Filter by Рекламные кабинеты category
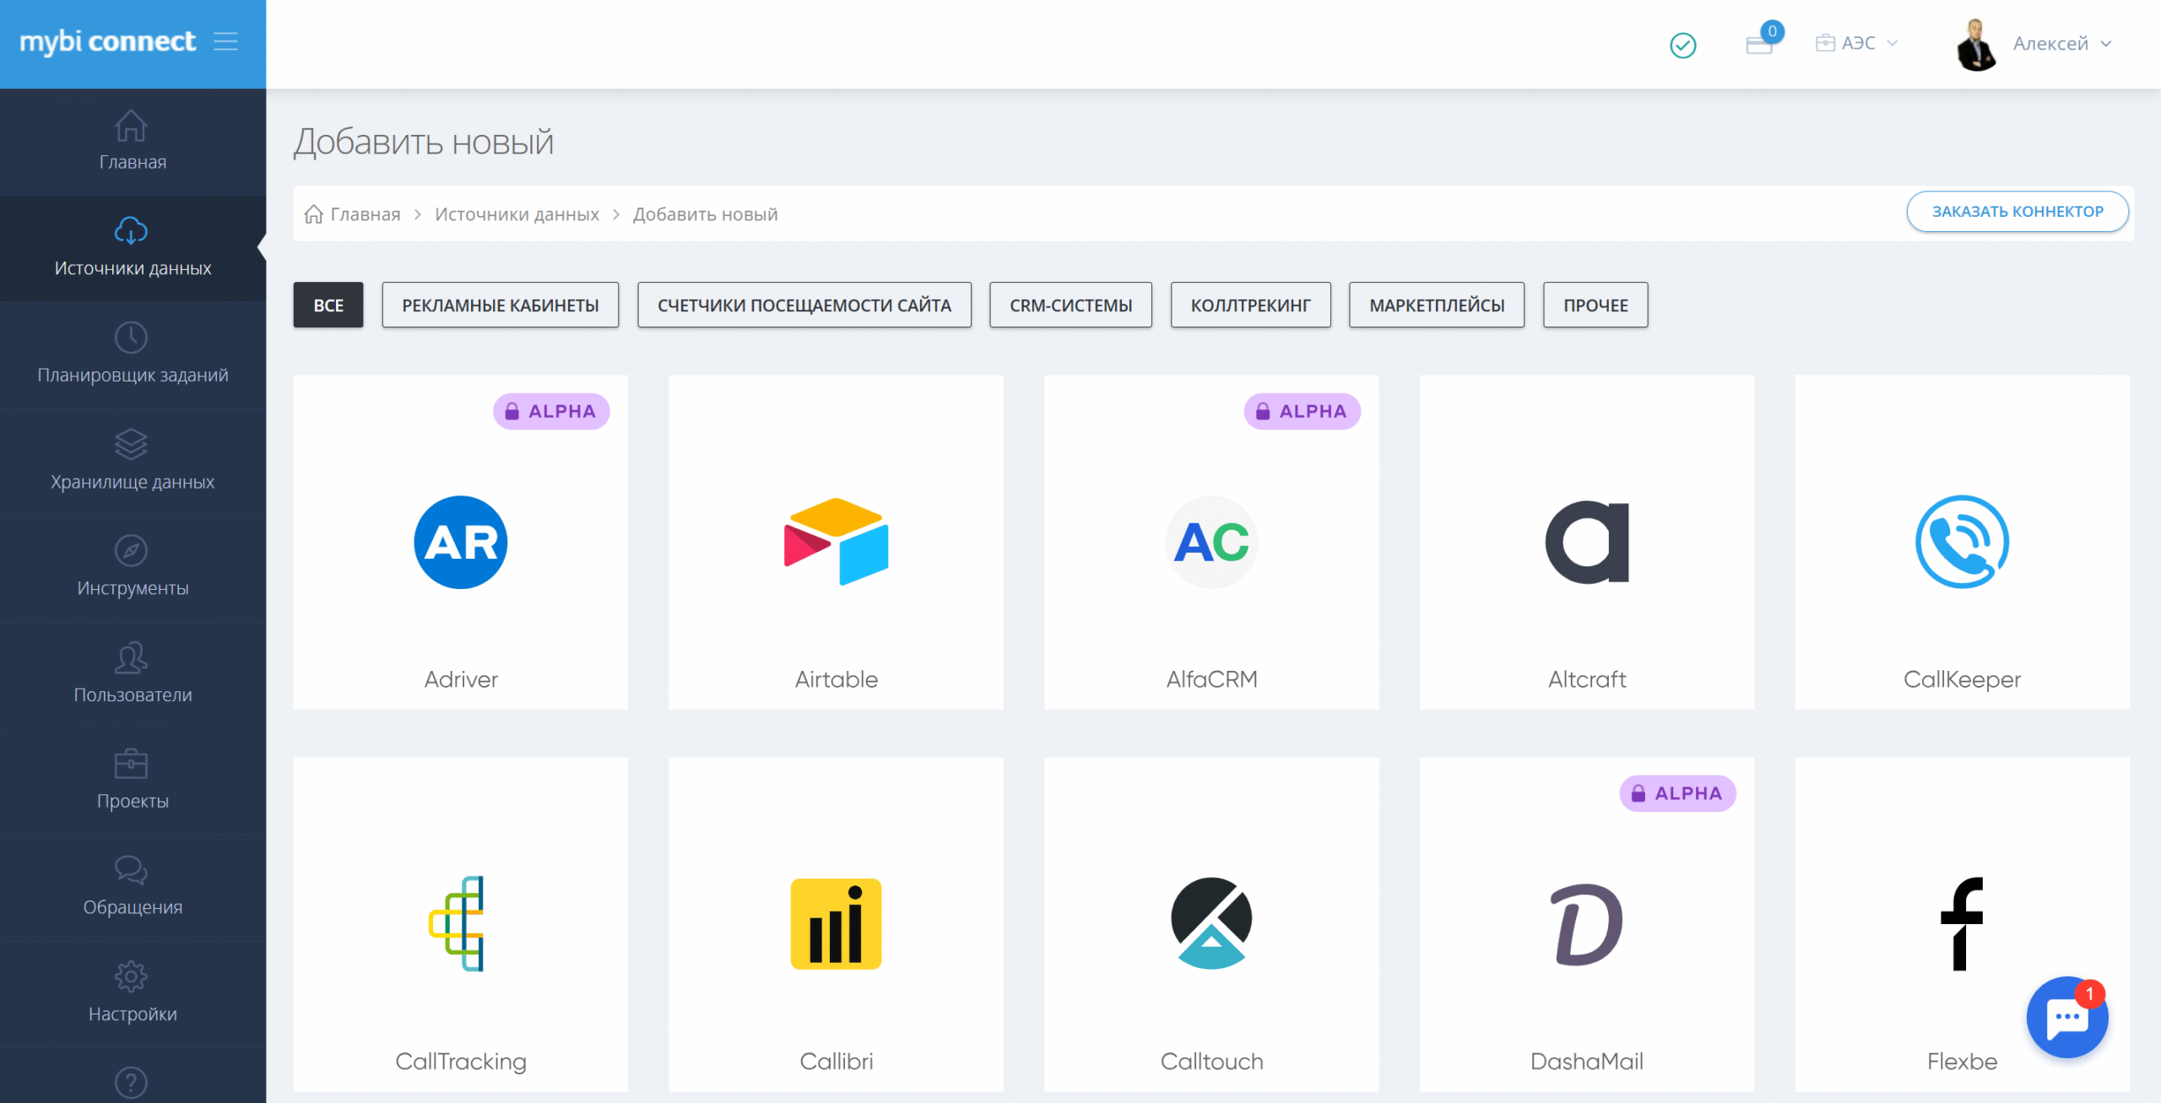This screenshot has height=1103, width=2161. pyautogui.click(x=500, y=305)
